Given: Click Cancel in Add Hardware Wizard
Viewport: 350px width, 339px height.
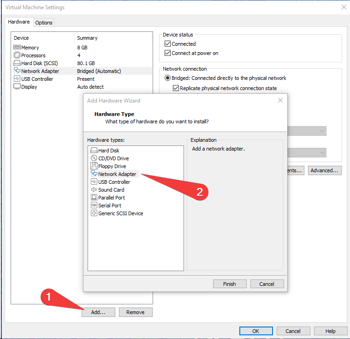Looking at the screenshot, I should coord(267,284).
